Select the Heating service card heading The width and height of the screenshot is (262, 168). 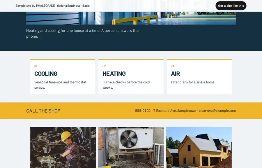(x=114, y=74)
